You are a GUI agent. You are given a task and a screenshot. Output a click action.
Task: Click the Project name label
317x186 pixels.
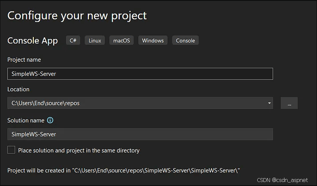tap(24, 60)
